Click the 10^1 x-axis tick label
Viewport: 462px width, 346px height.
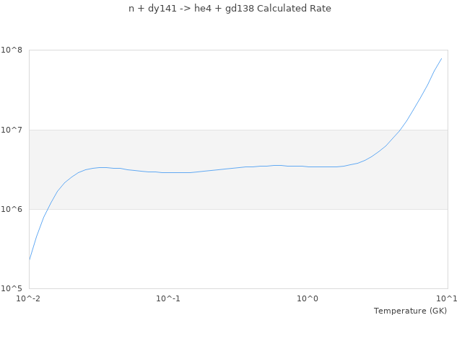[446, 298]
